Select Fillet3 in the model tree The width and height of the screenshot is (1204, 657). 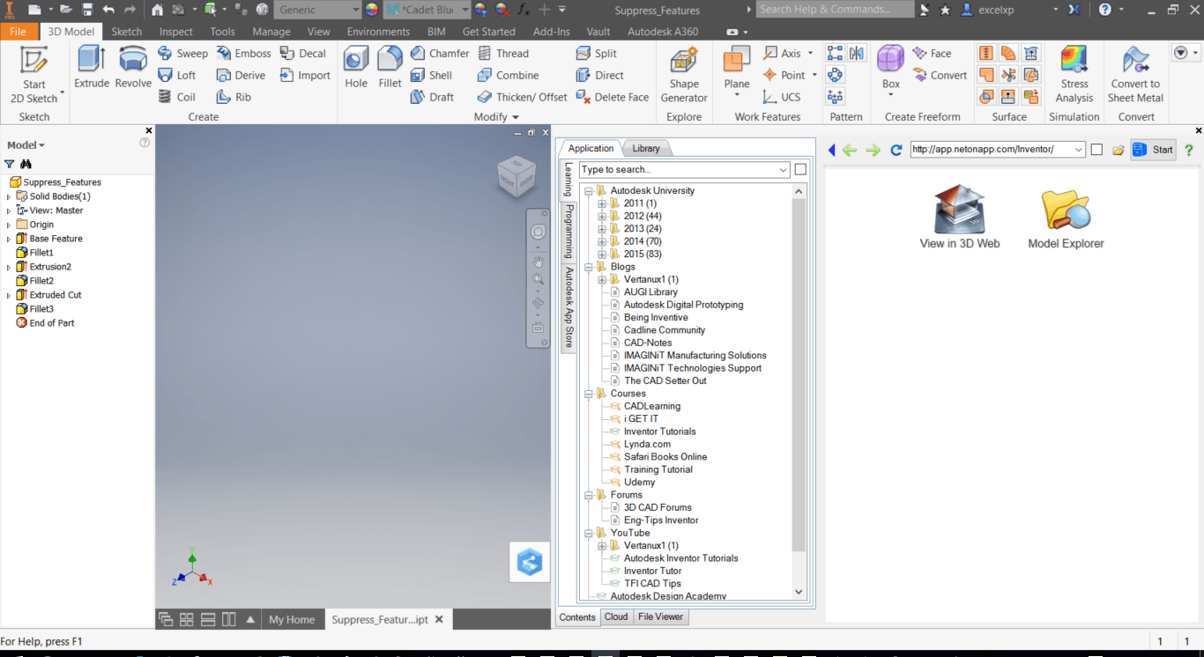(41, 309)
